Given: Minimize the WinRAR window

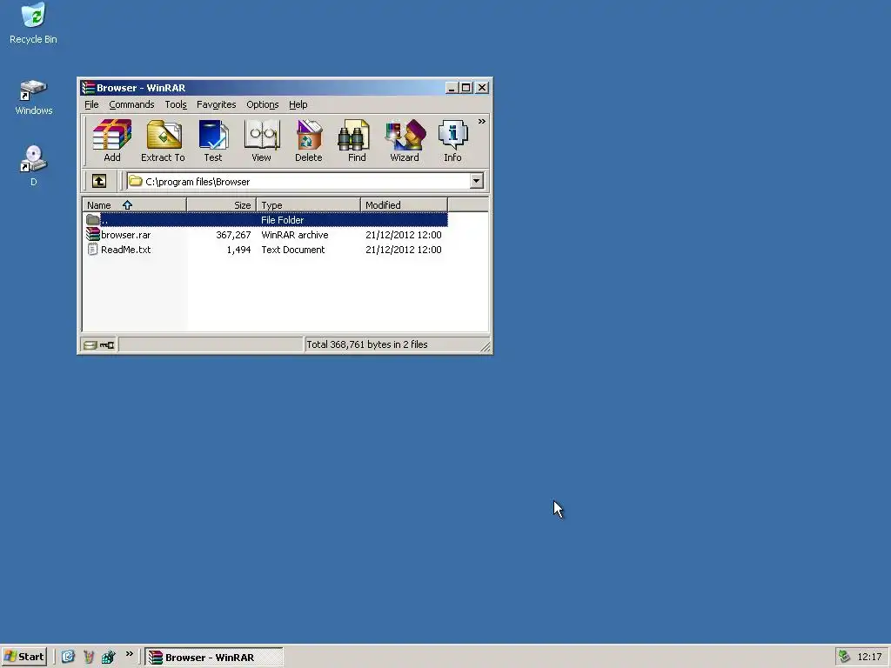Looking at the screenshot, I should [x=452, y=88].
